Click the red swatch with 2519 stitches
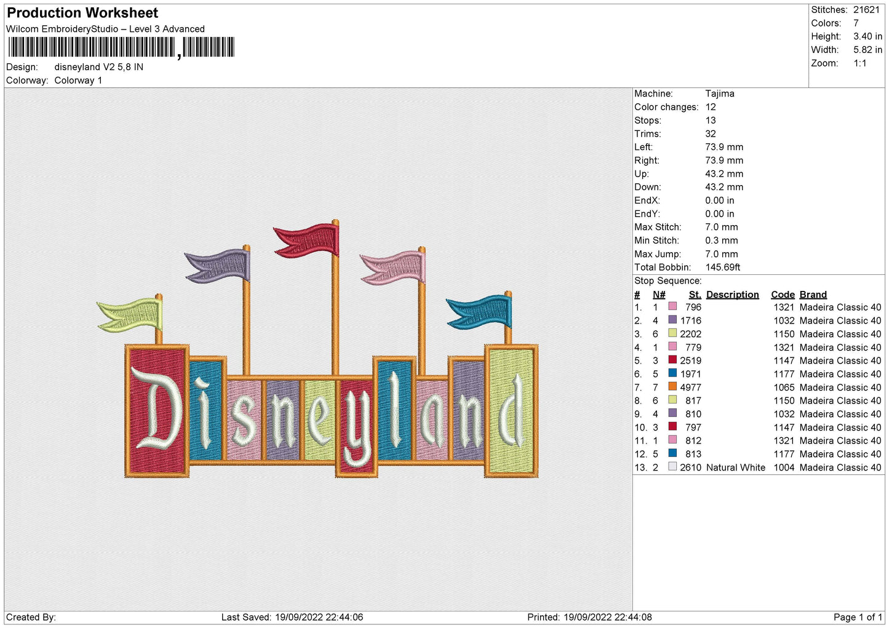 click(x=672, y=360)
